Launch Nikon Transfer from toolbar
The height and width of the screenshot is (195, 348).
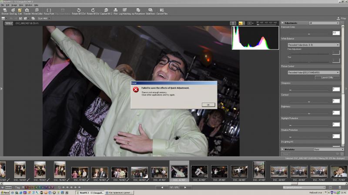coord(27,12)
